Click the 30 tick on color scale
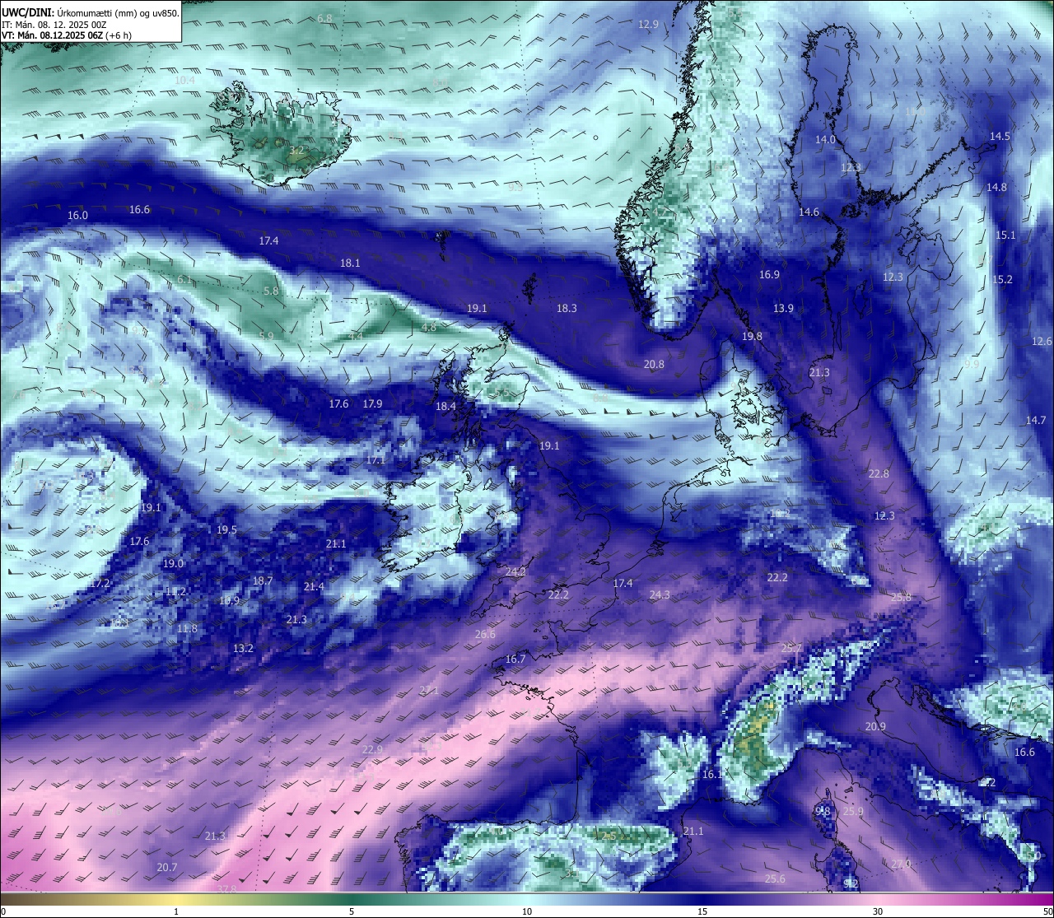The image size is (1054, 918). [878, 911]
